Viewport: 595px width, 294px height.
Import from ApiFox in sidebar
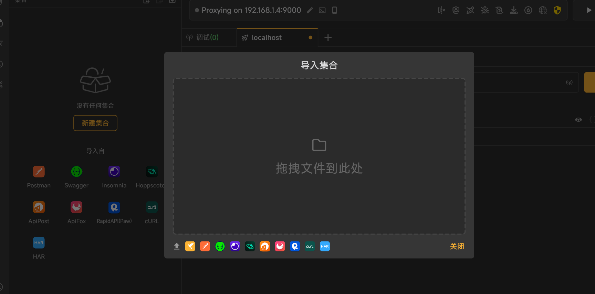tap(76, 213)
